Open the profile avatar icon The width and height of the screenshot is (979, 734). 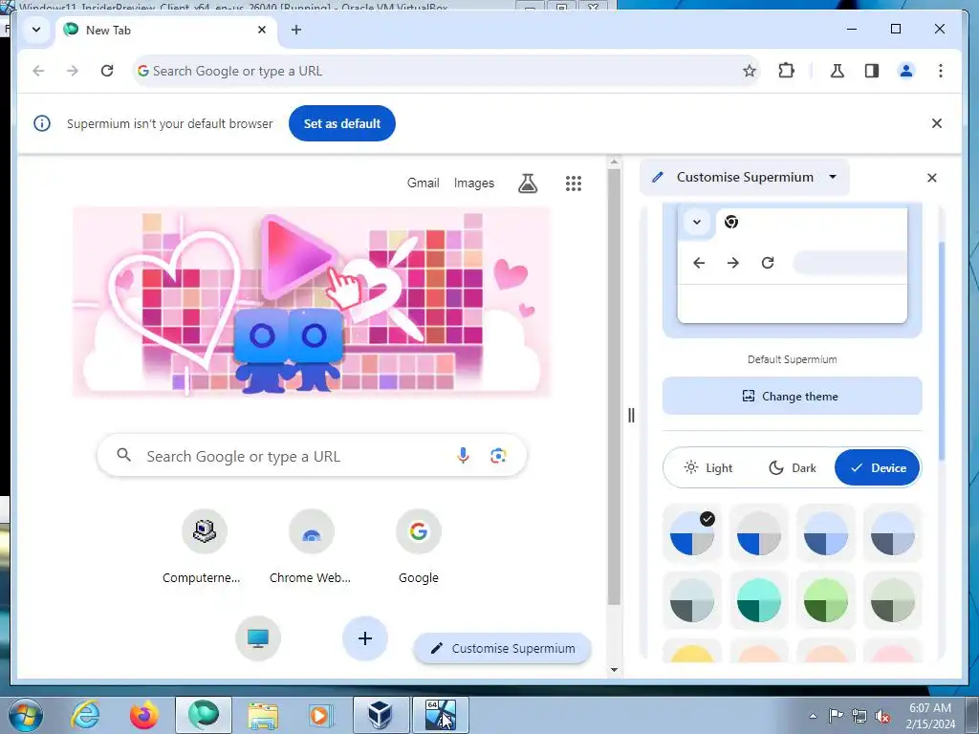click(x=906, y=71)
